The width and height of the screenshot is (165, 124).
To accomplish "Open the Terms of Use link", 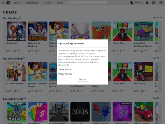I will click(64, 70).
